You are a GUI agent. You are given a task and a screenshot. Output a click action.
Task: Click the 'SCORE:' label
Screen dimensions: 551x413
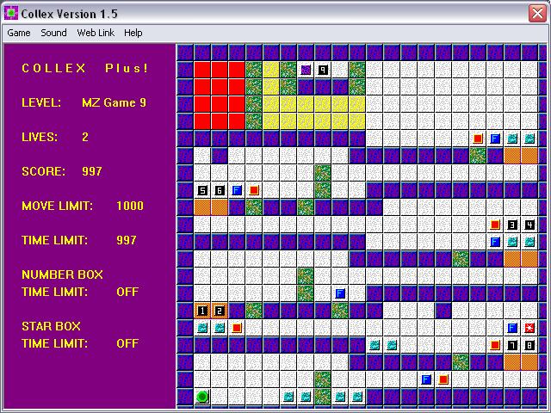pyautogui.click(x=44, y=171)
